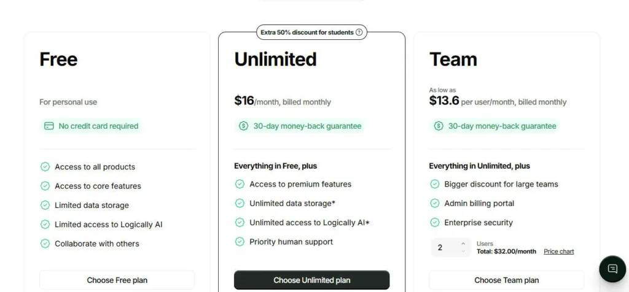The image size is (629, 292).
Task: Click the dollar icon in Team plan guarantee
Action: (439, 126)
